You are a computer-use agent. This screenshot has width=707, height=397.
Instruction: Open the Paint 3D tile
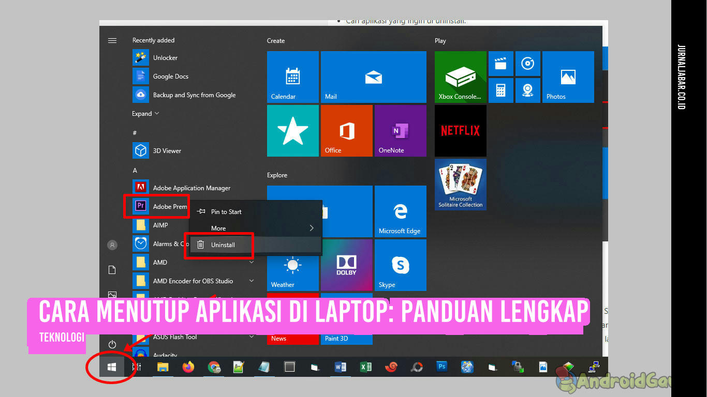point(347,339)
